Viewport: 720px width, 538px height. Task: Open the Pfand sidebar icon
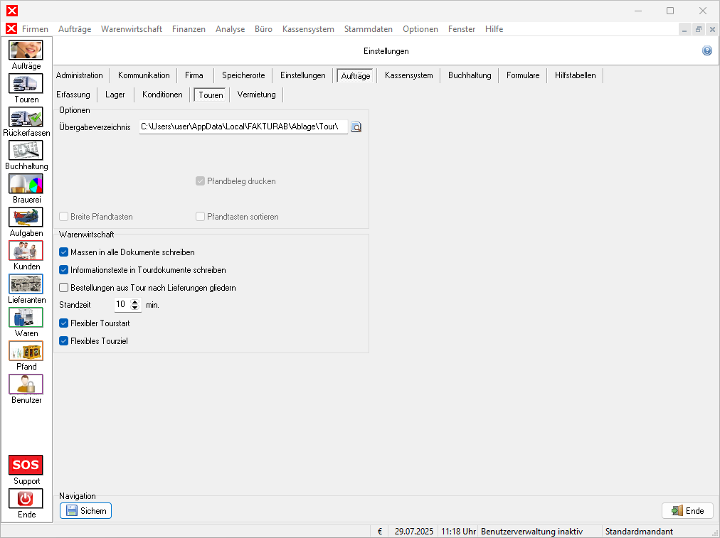coord(26,351)
